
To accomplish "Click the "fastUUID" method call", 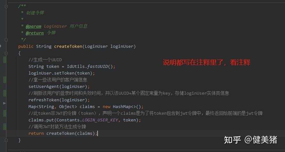I will coord(98,67).
